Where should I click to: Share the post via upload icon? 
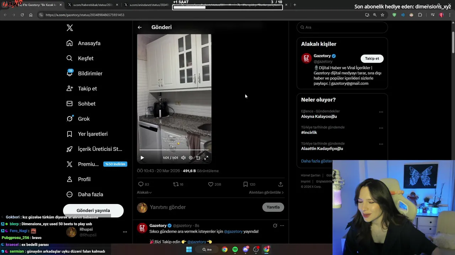click(280, 184)
